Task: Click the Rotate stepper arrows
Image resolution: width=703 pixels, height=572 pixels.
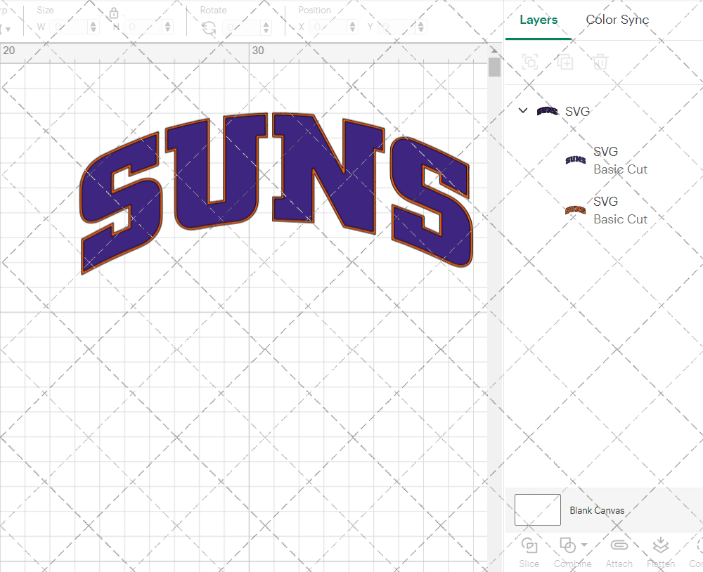Action: 266,27
